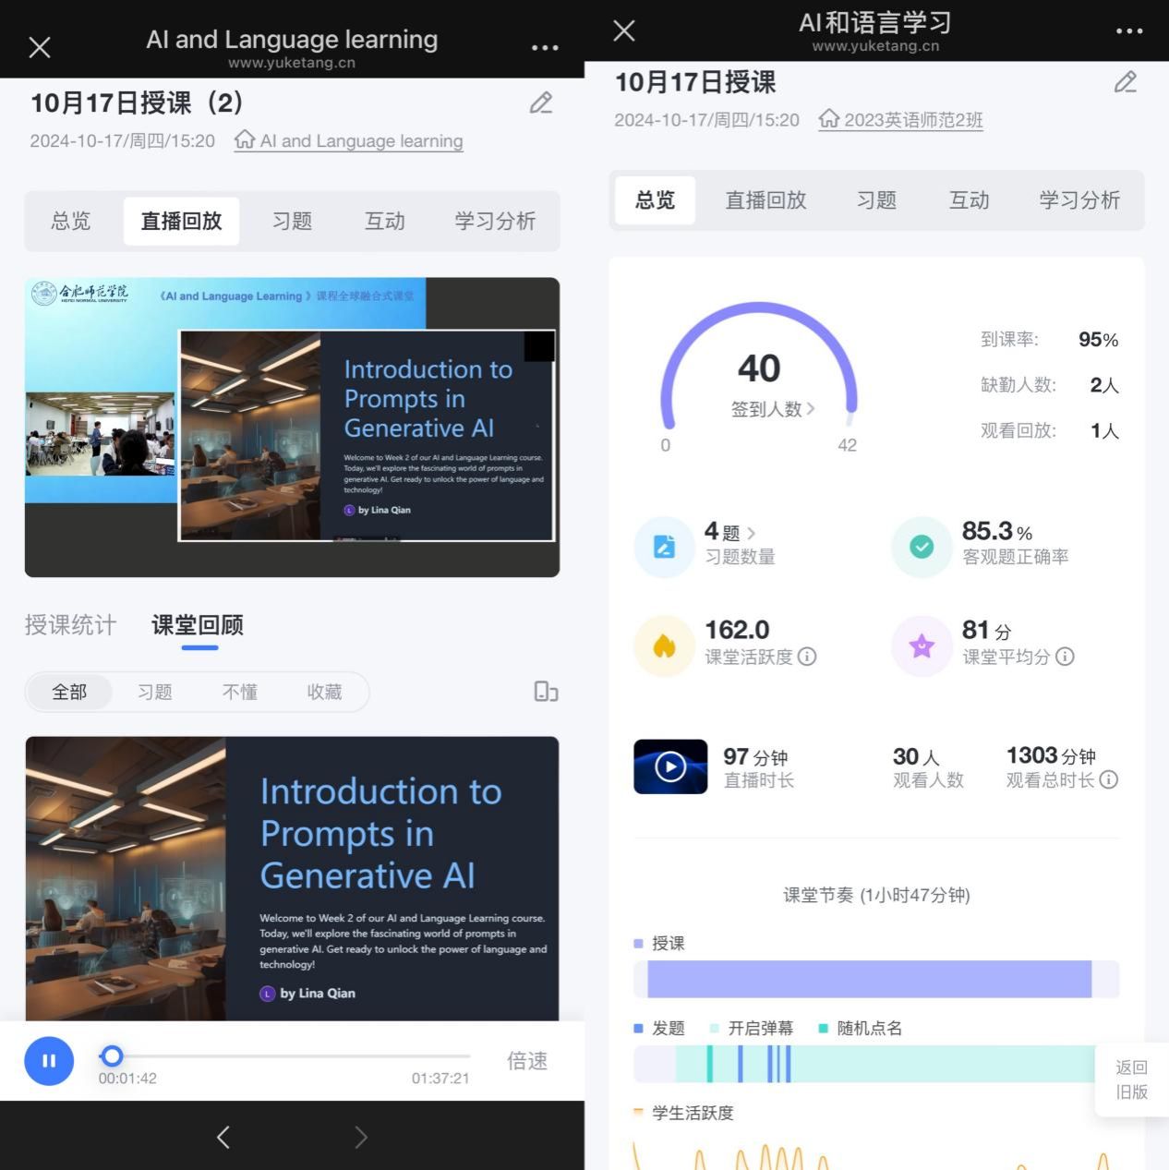
Task: Open the more options menu in left panel
Action: (545, 47)
